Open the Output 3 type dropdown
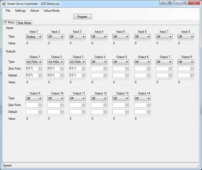202x170 pixels. 77,62
